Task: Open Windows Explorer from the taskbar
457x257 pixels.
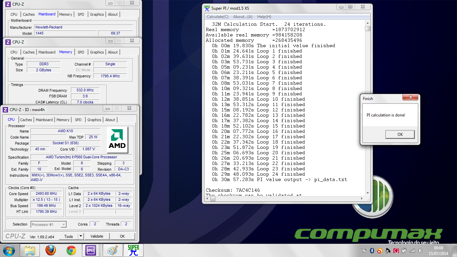Action: pos(30,250)
